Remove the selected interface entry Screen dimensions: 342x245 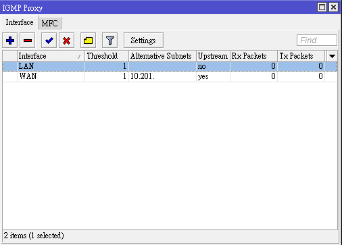(28, 40)
